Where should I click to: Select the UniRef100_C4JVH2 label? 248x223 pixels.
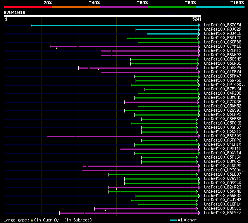coord(222,200)
